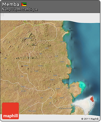Click the "Monapo" map label
This screenshot has width=101, height=122.
point(32,111)
